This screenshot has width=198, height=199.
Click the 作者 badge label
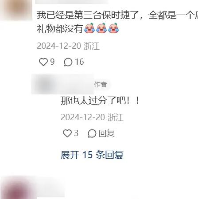pos(101,85)
